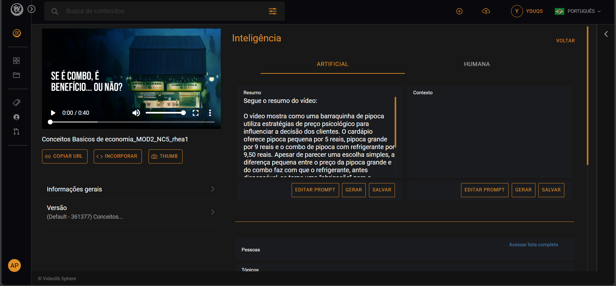The width and height of the screenshot is (616, 286).
Task: Click the main panel vertical scrollbar
Action: click(x=587, y=96)
